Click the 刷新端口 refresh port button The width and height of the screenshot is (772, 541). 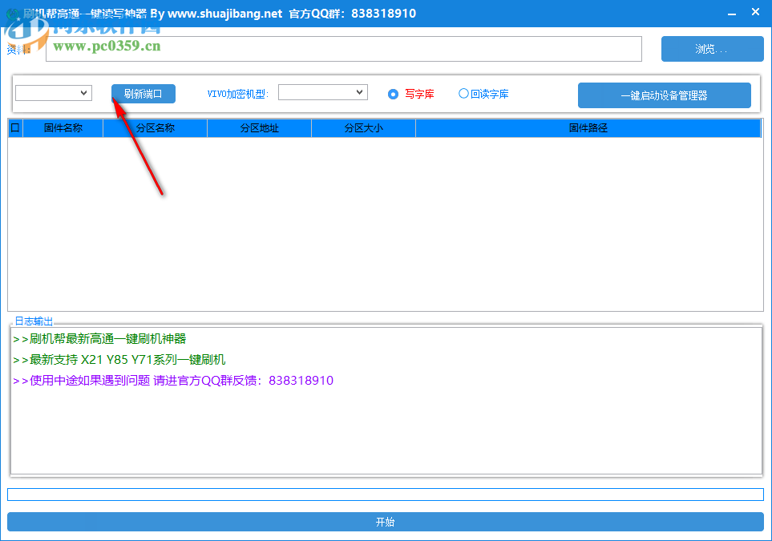[143, 94]
